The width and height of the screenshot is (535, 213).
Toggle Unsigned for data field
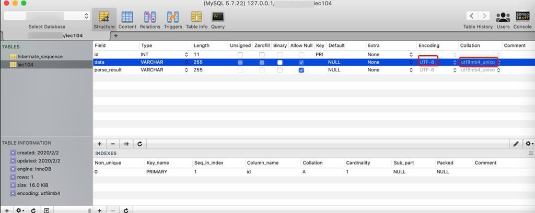click(x=240, y=62)
